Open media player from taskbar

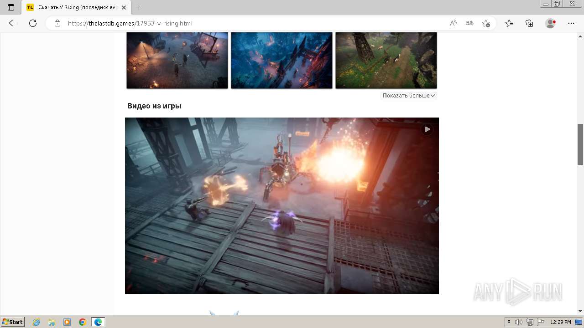click(67, 322)
